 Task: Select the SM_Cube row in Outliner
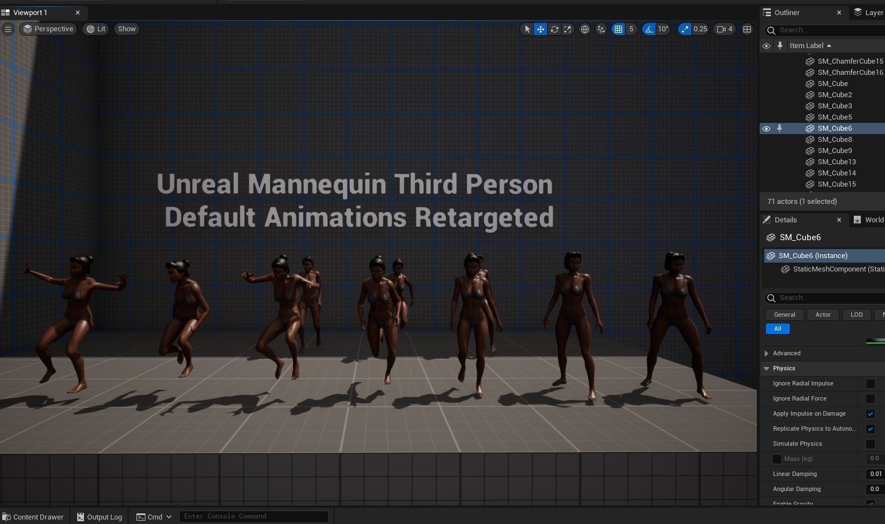pos(832,84)
